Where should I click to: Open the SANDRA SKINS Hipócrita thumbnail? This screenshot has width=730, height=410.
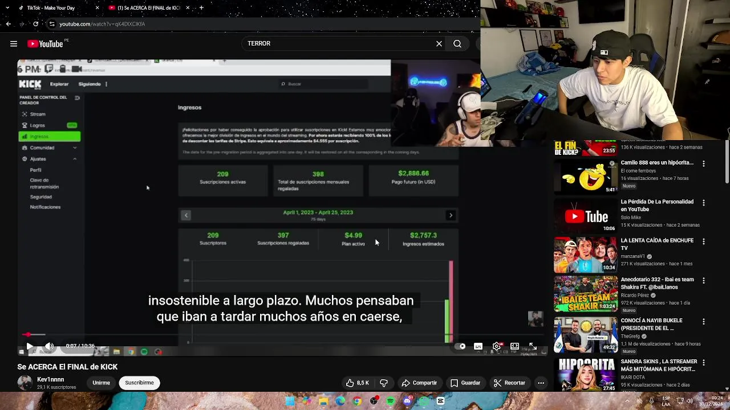coord(586,374)
